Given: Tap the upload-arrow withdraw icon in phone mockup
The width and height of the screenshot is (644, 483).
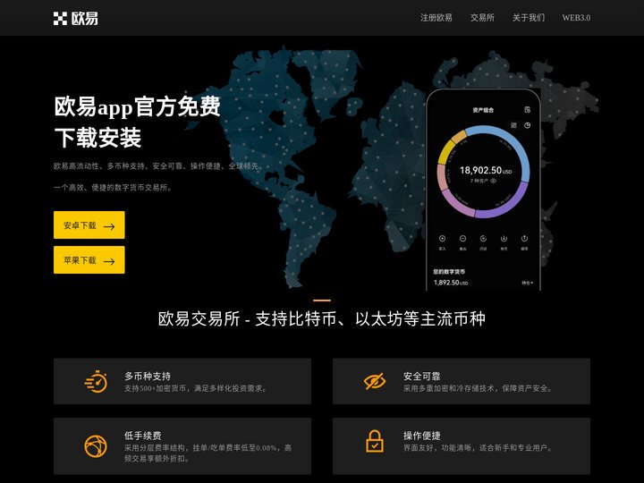Looking at the screenshot, I should pyautogui.click(x=524, y=239).
